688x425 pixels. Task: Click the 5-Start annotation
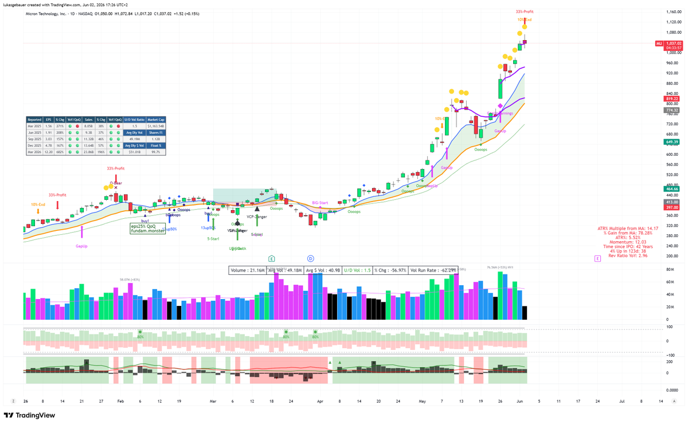click(213, 238)
